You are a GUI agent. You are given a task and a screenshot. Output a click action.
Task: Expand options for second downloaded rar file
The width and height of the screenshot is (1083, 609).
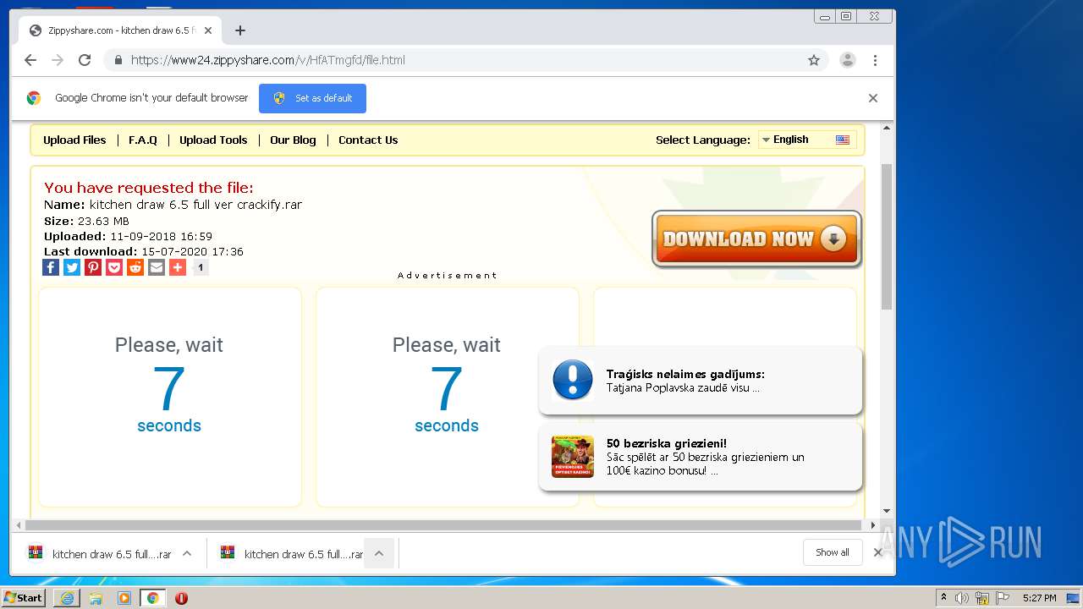pos(379,553)
